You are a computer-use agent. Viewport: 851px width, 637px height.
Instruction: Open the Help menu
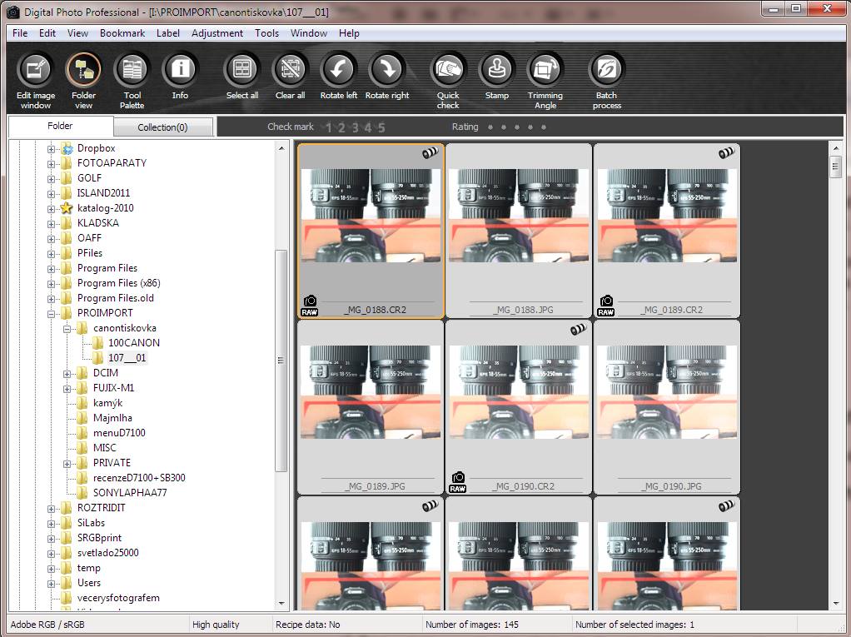[349, 33]
